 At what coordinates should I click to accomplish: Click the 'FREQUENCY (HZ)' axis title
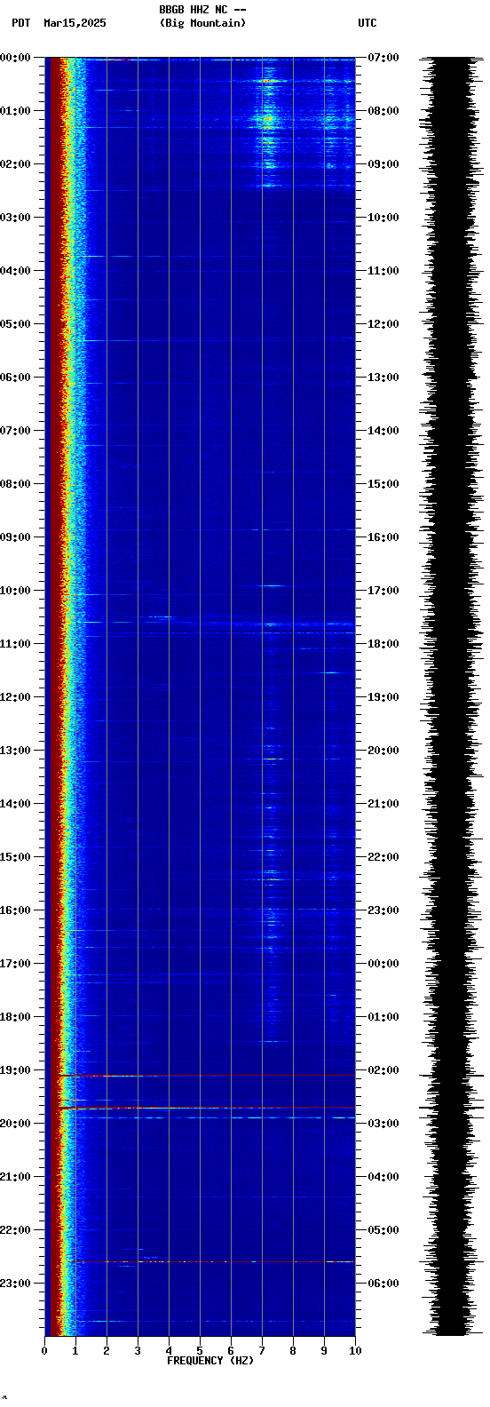(210, 1361)
